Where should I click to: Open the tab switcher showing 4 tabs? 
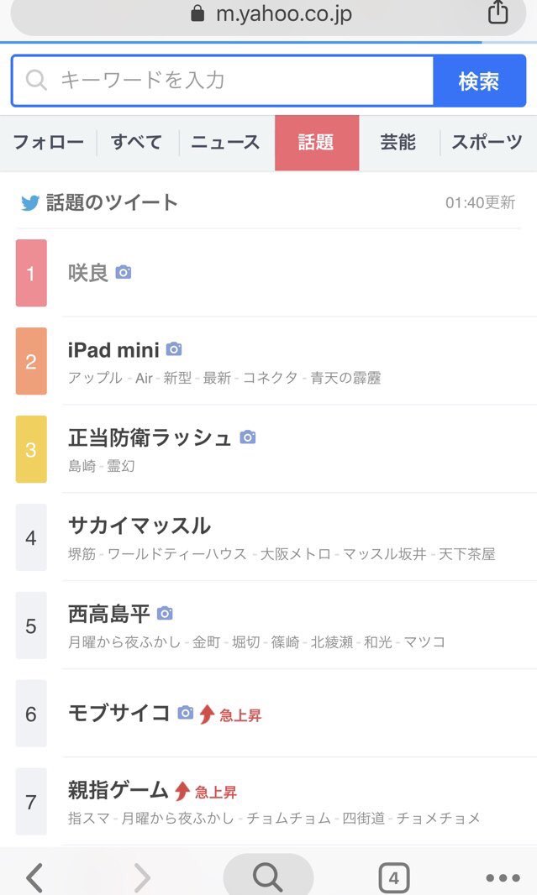click(394, 878)
